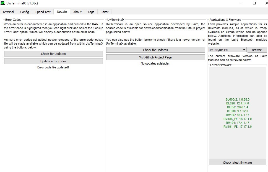Click Browse for sample applications
Image resolution: width=268 pixels, height=172 pixels.
257,50
